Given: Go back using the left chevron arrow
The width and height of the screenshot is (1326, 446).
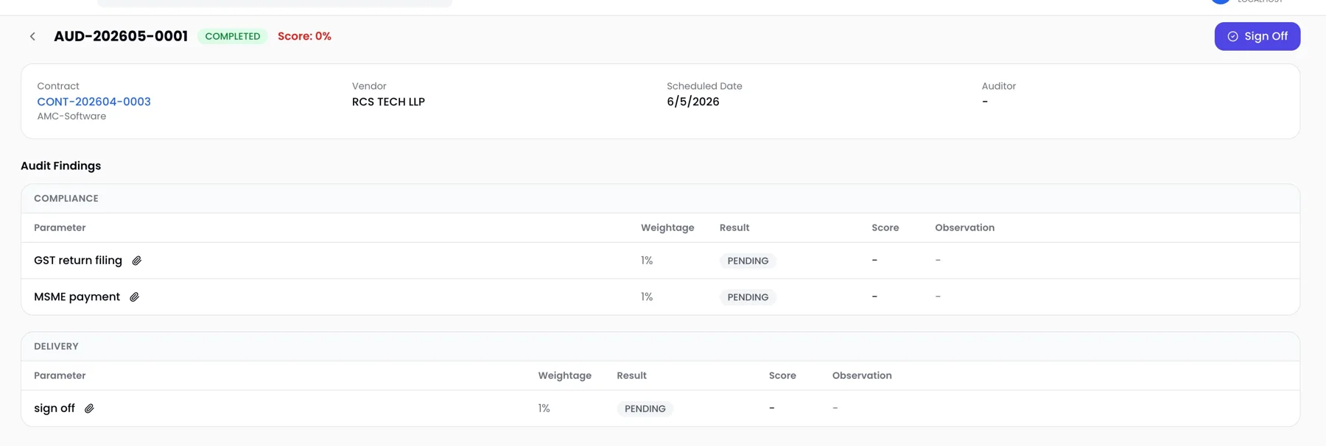Looking at the screenshot, I should (32, 36).
